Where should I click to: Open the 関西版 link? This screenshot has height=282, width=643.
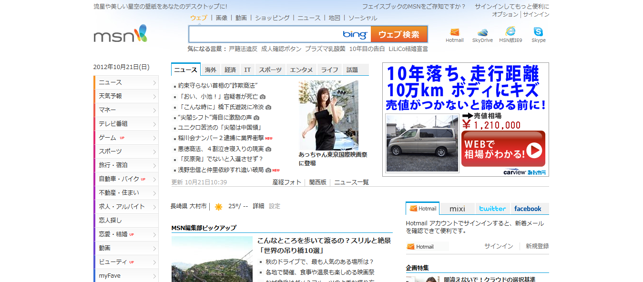pos(318,182)
